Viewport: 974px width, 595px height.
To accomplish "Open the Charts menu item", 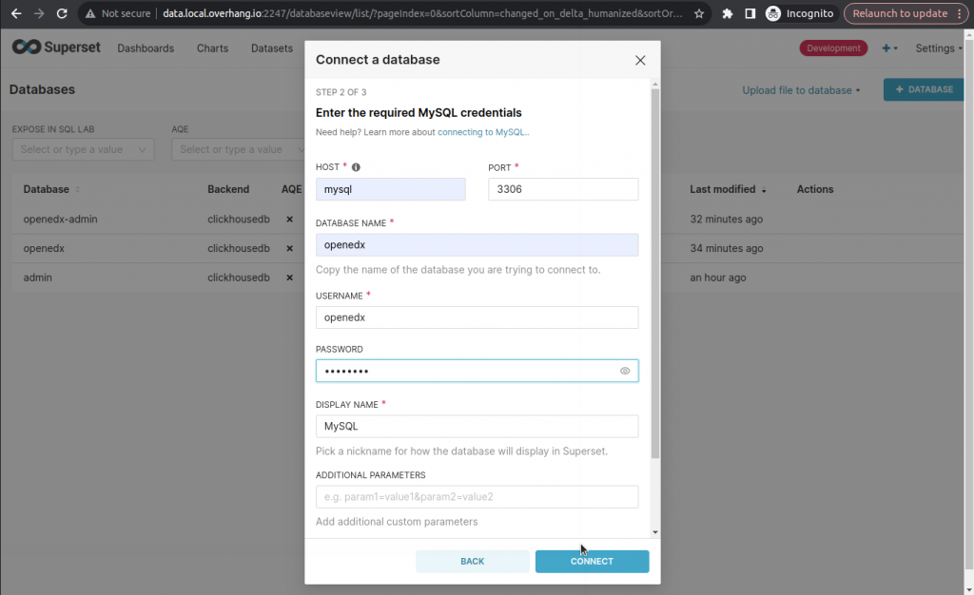I will (212, 48).
